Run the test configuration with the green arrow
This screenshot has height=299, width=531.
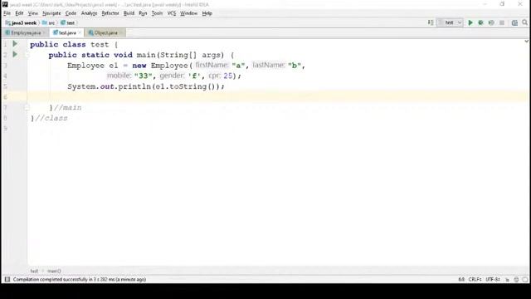pyautogui.click(x=470, y=22)
